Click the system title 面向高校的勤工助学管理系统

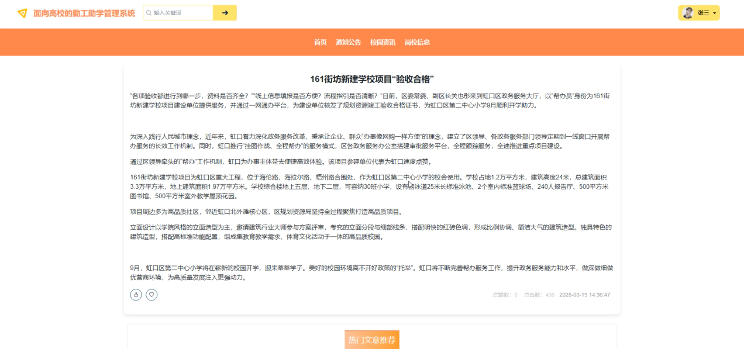click(x=84, y=13)
